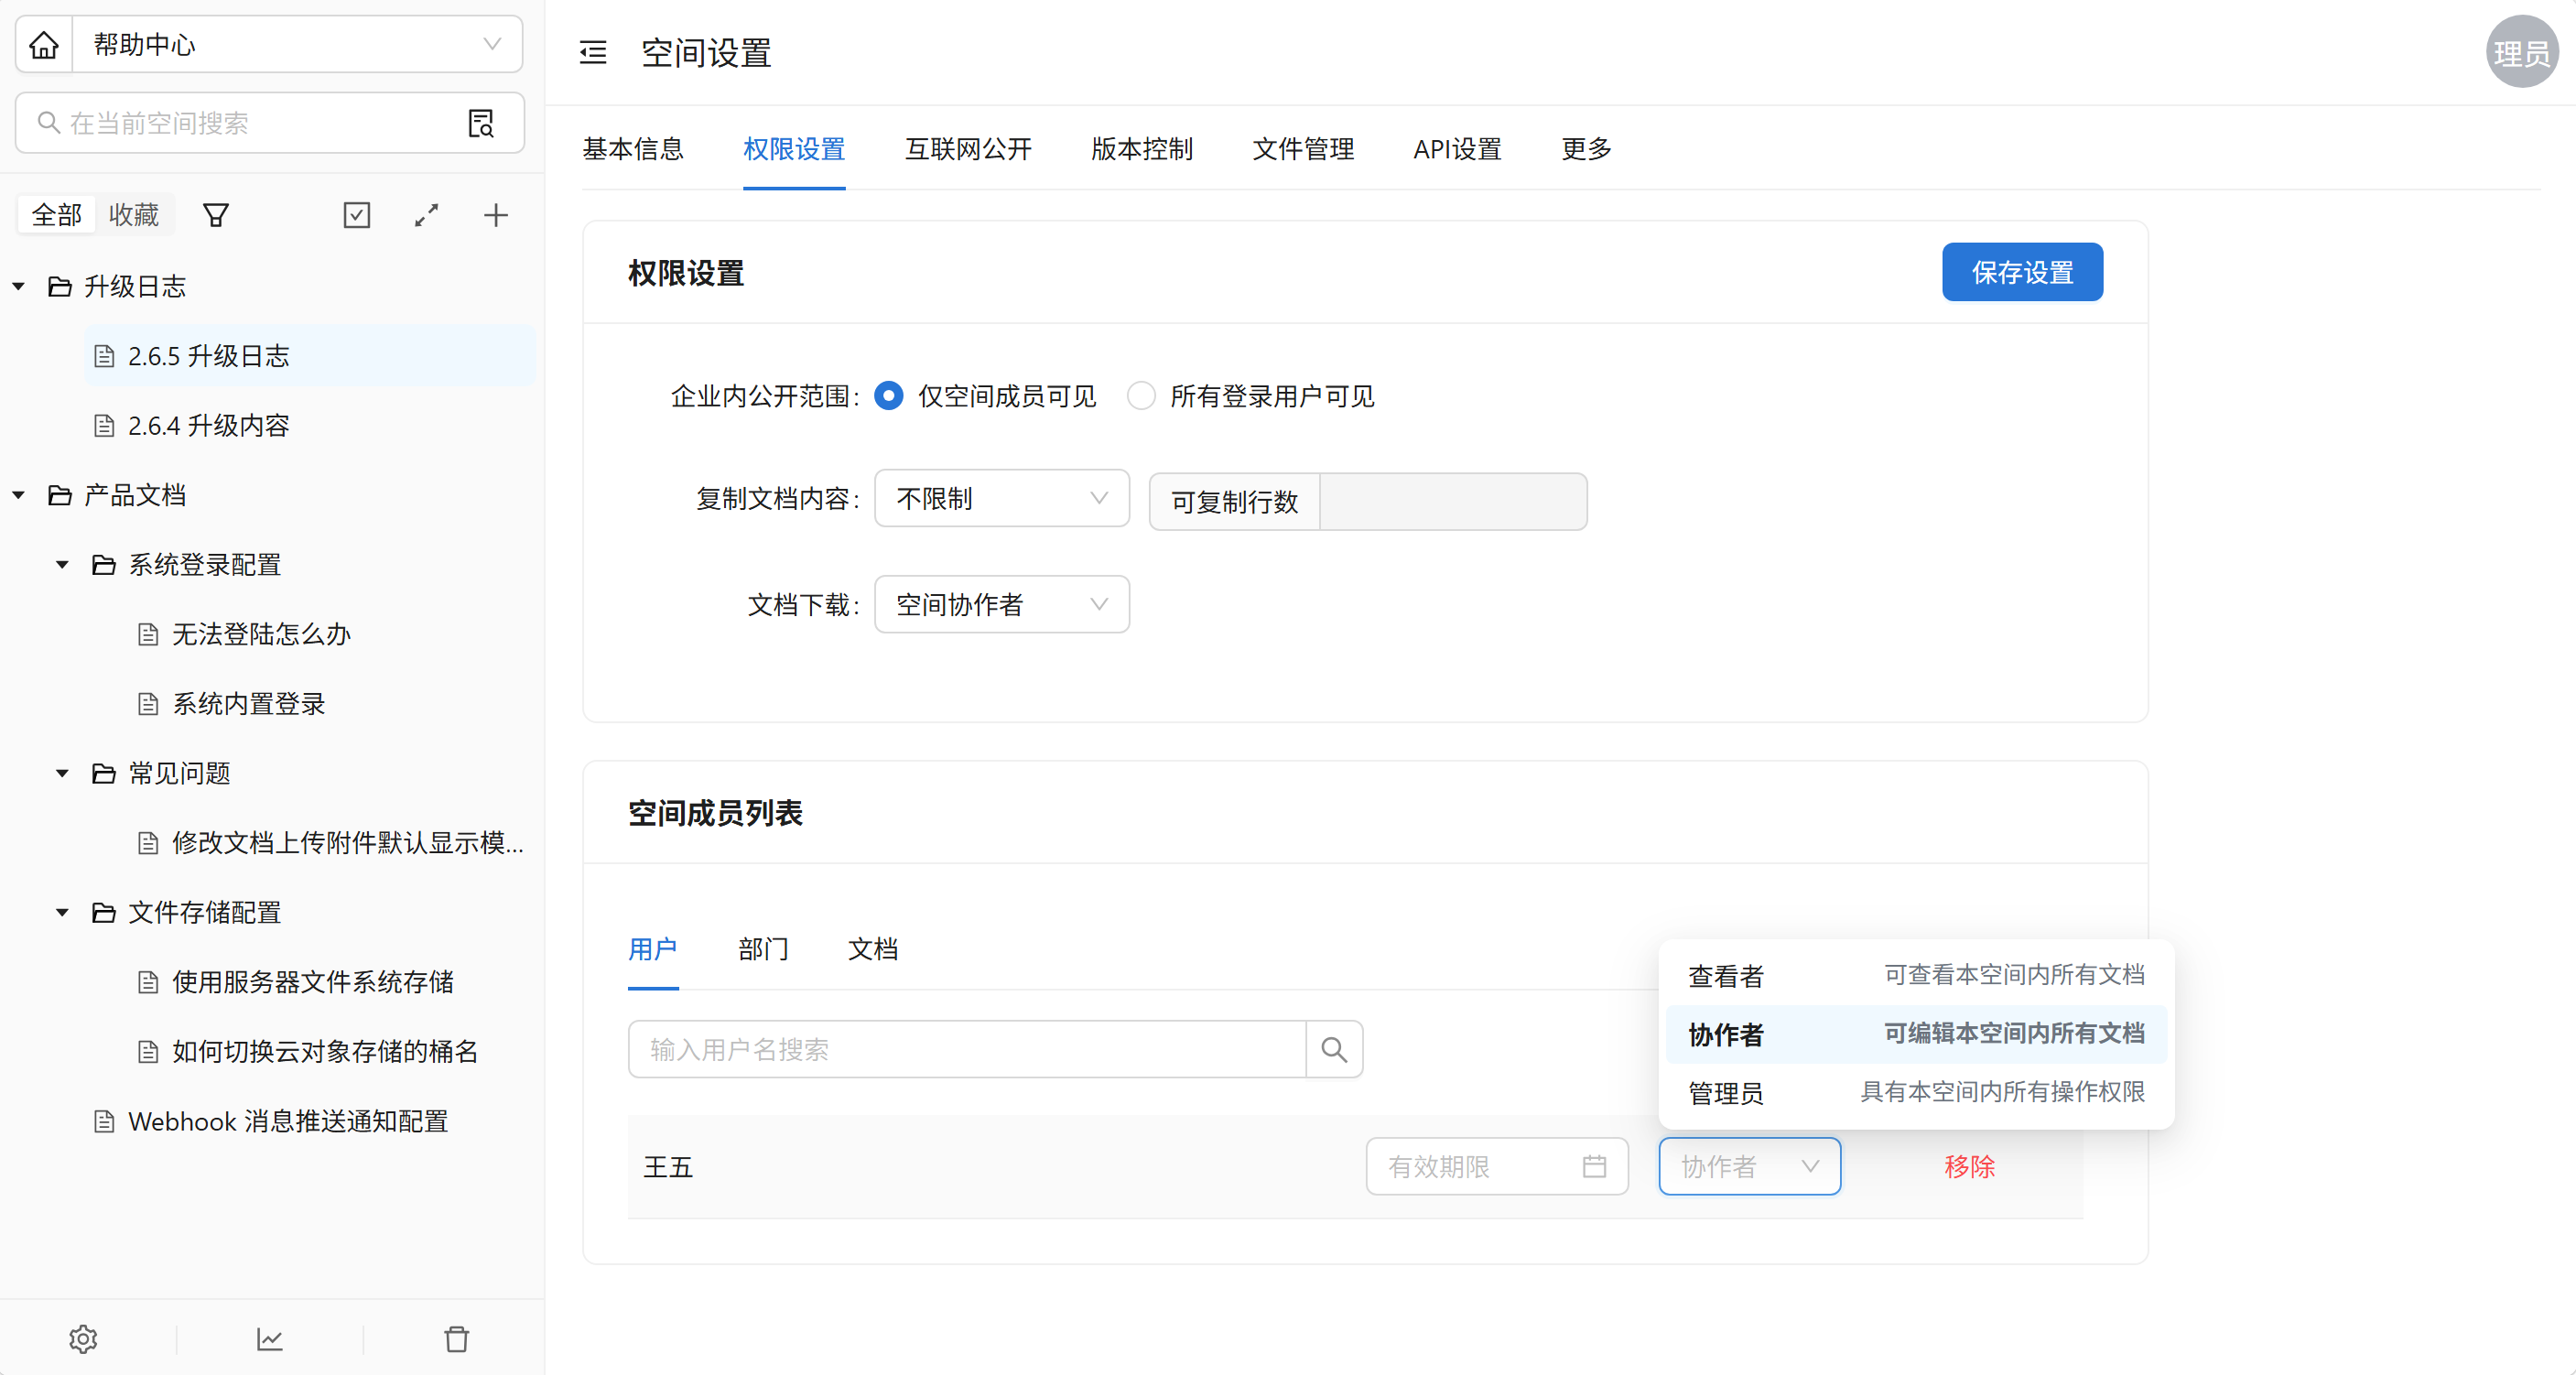
Task: Click the expand/collapse arrows icon
Action: (427, 215)
